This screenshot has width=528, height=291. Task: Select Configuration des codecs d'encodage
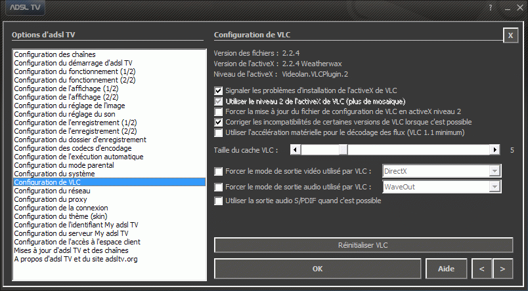pyautogui.click(x=109, y=148)
